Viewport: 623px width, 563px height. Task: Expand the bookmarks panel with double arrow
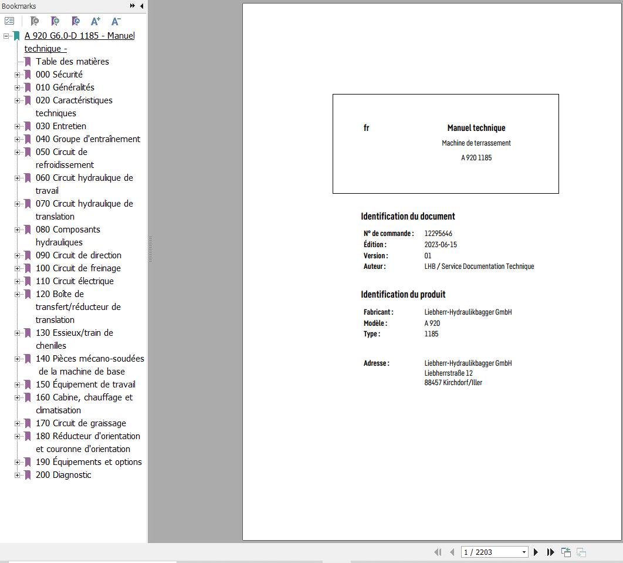(x=133, y=6)
